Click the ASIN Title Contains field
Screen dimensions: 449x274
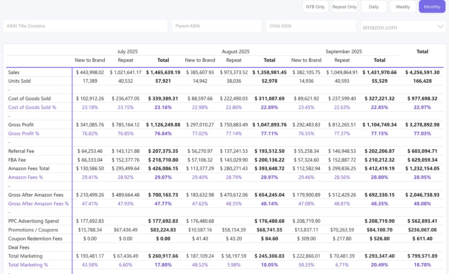[85, 26]
